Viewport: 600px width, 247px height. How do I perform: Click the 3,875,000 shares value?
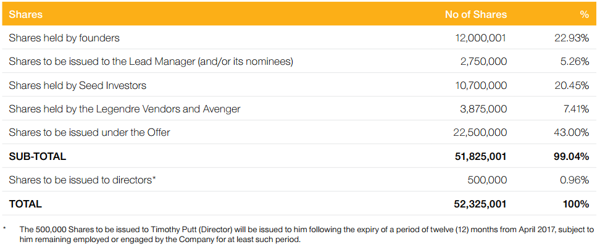[483, 109]
